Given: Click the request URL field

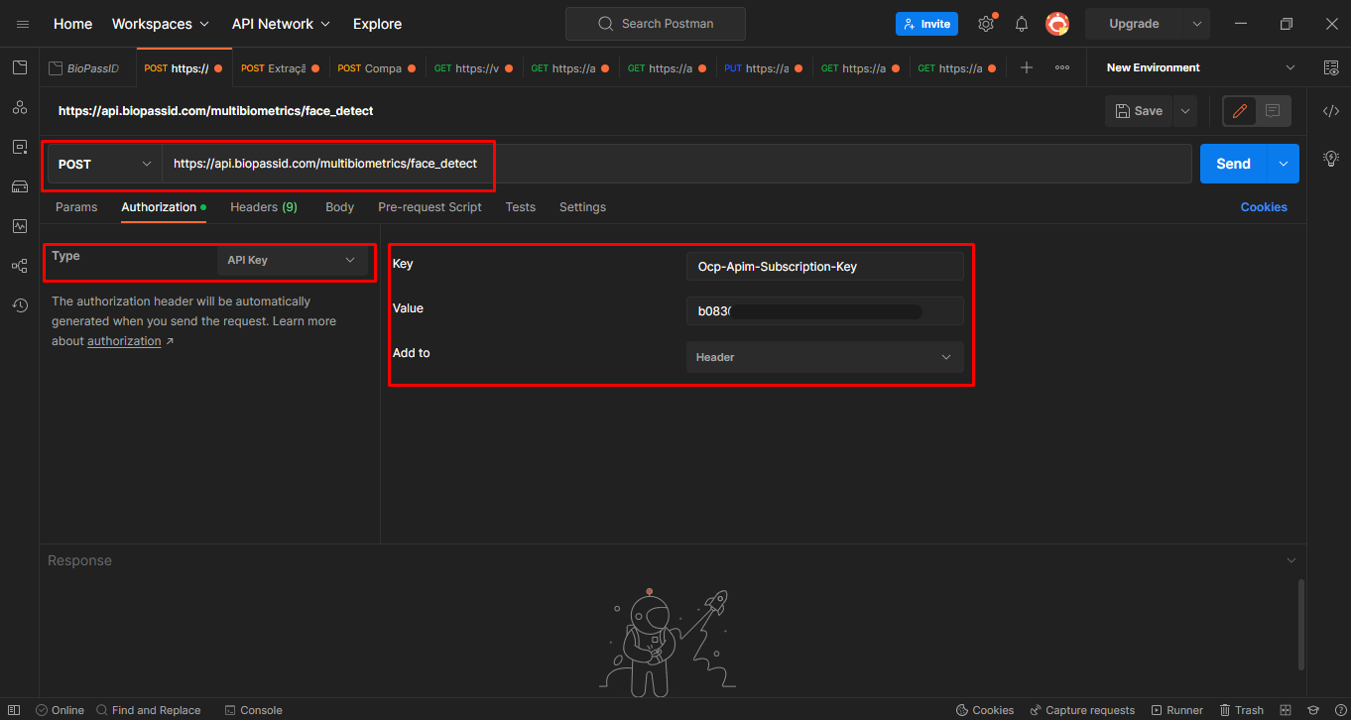Looking at the screenshot, I should [676, 164].
